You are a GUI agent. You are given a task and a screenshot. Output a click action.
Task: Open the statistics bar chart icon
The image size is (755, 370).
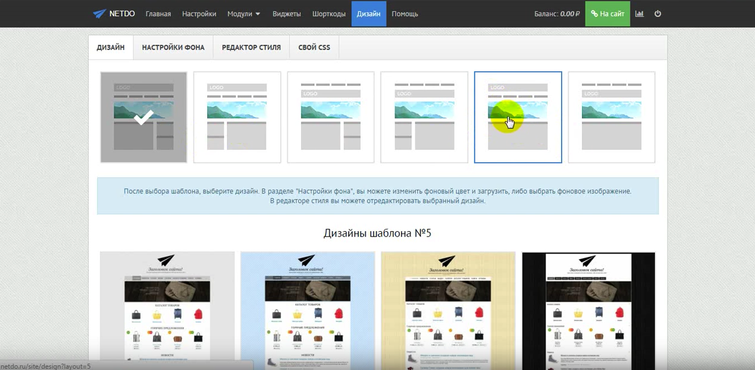[639, 14]
